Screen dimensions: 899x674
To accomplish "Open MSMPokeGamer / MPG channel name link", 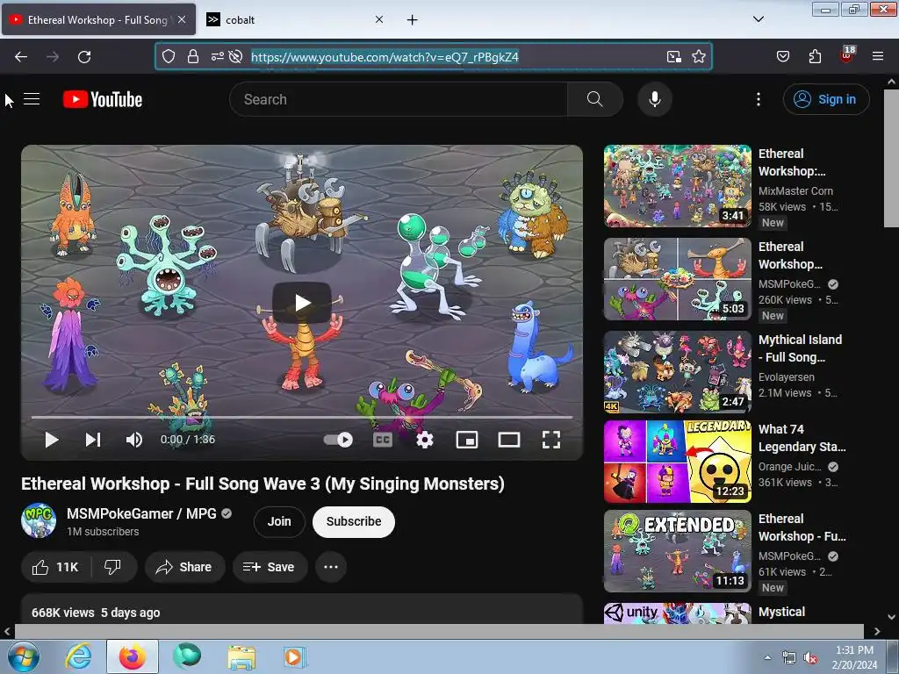I will pos(141,513).
